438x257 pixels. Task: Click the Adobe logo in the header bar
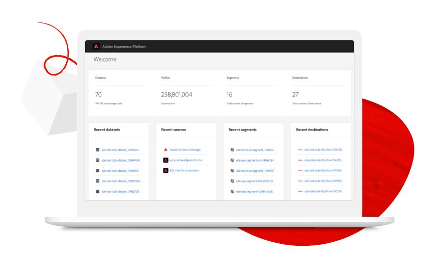96,46
